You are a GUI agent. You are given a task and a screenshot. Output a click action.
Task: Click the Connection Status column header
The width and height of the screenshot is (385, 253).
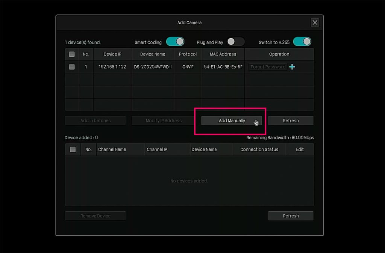[x=259, y=149]
